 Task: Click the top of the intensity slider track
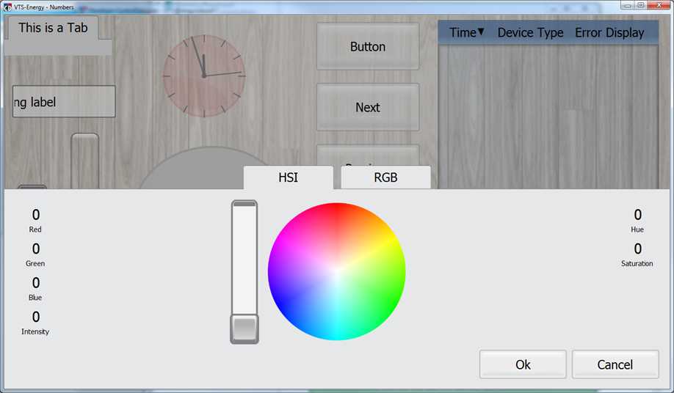pos(244,206)
